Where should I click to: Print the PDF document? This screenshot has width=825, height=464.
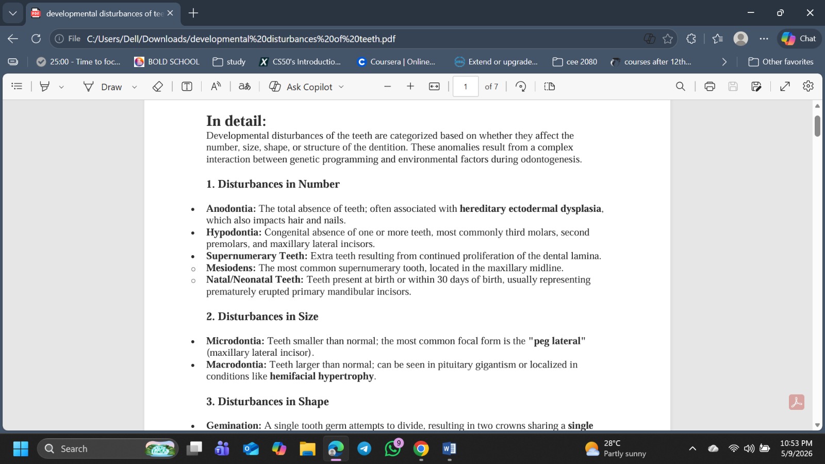(x=710, y=87)
